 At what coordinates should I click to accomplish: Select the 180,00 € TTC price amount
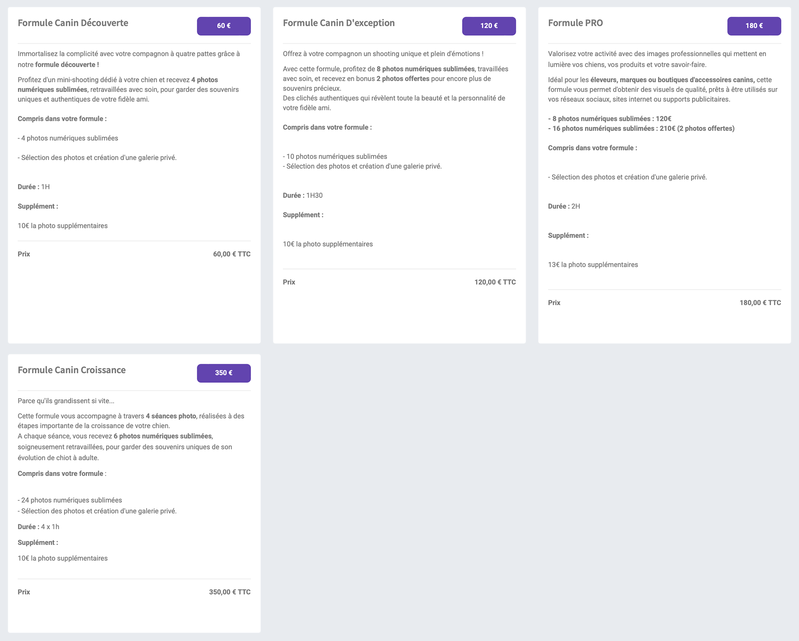pyautogui.click(x=760, y=303)
